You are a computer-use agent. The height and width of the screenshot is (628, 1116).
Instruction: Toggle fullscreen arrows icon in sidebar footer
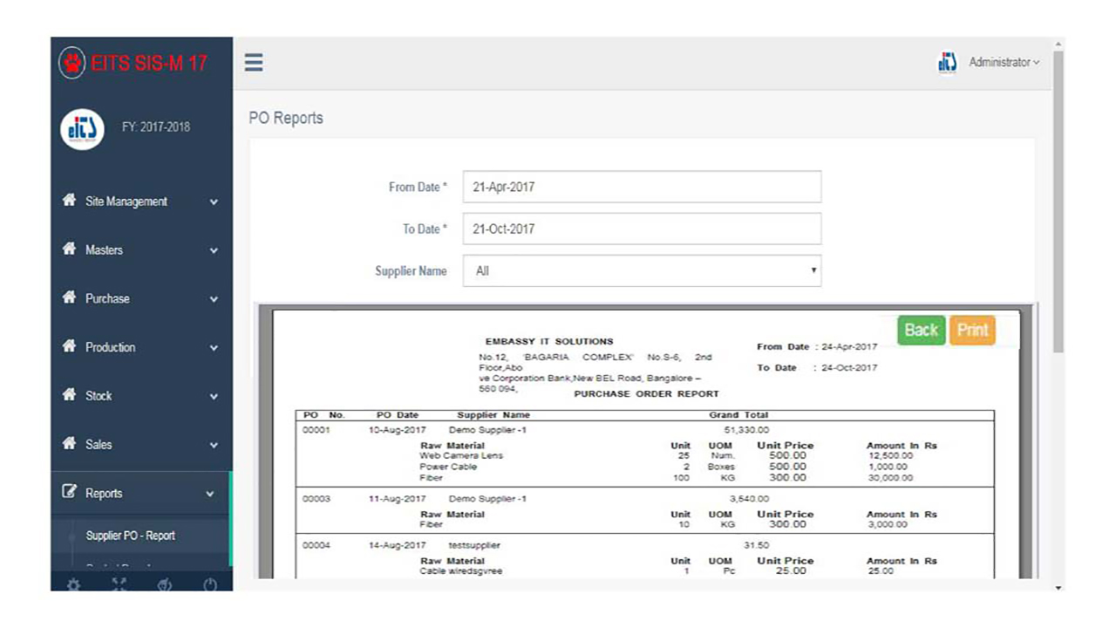click(x=119, y=584)
